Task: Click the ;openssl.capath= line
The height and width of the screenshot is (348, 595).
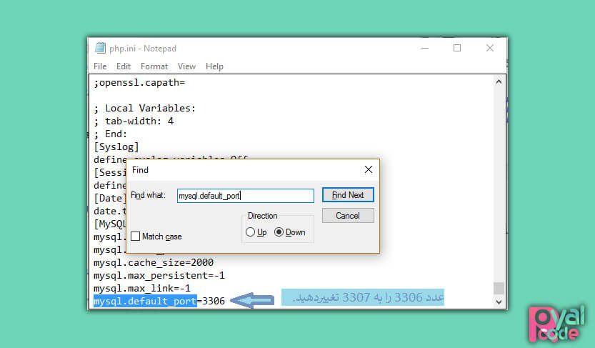Action: pyautogui.click(x=140, y=83)
